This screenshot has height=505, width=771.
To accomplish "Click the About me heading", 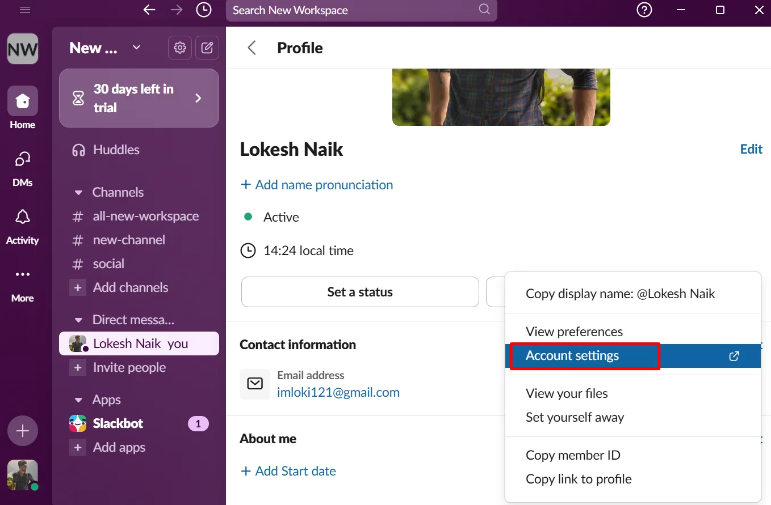I will [x=268, y=439].
